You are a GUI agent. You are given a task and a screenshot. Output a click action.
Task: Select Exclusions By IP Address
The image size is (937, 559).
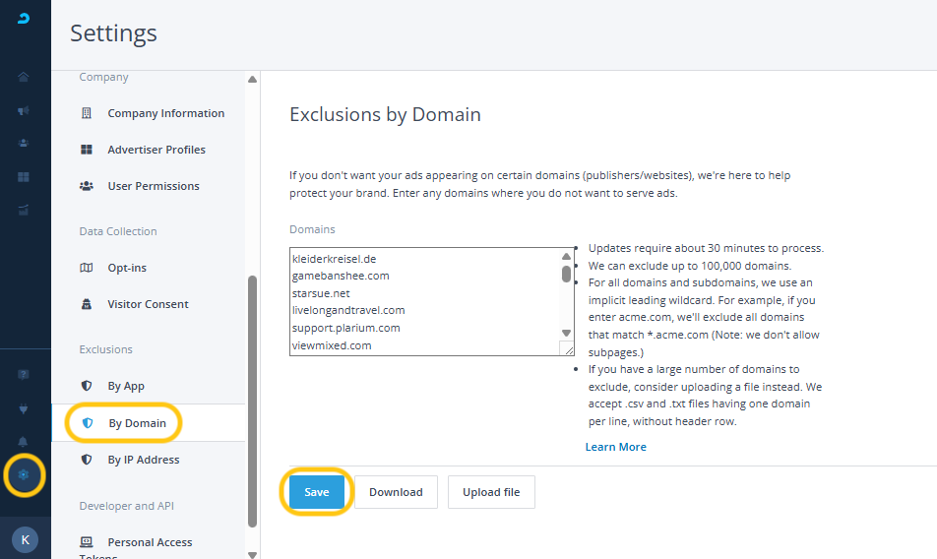143,460
